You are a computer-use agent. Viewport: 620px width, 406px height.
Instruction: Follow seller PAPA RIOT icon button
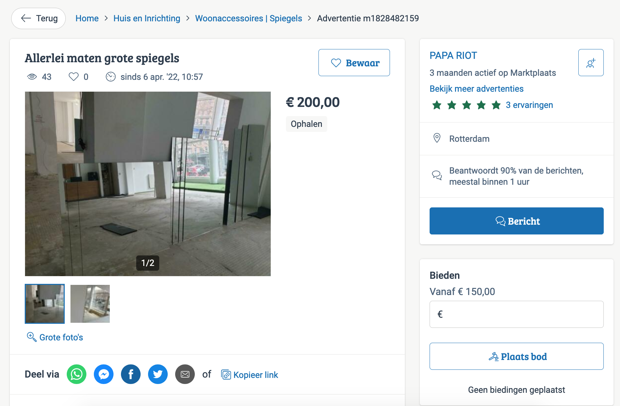591,63
